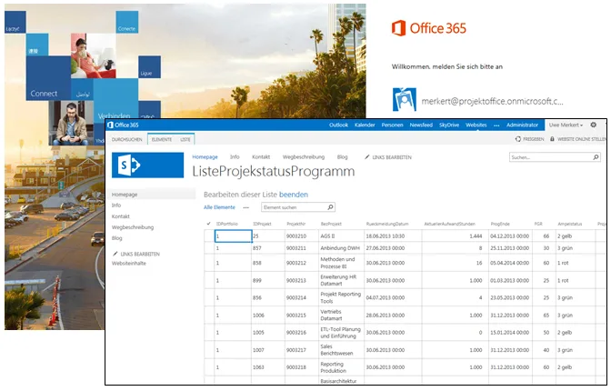The height and width of the screenshot is (391, 611).
Task: Open Websiteinhalte in the left sidebar
Action: click(128, 264)
